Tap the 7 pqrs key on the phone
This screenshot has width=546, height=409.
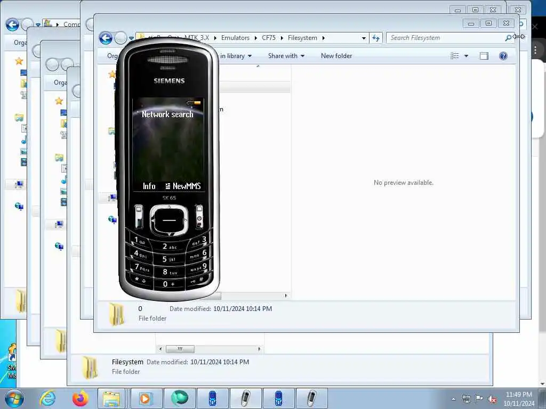(141, 267)
